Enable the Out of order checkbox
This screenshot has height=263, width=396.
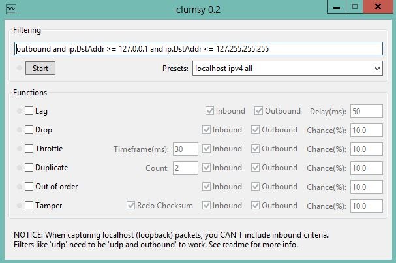(29, 187)
